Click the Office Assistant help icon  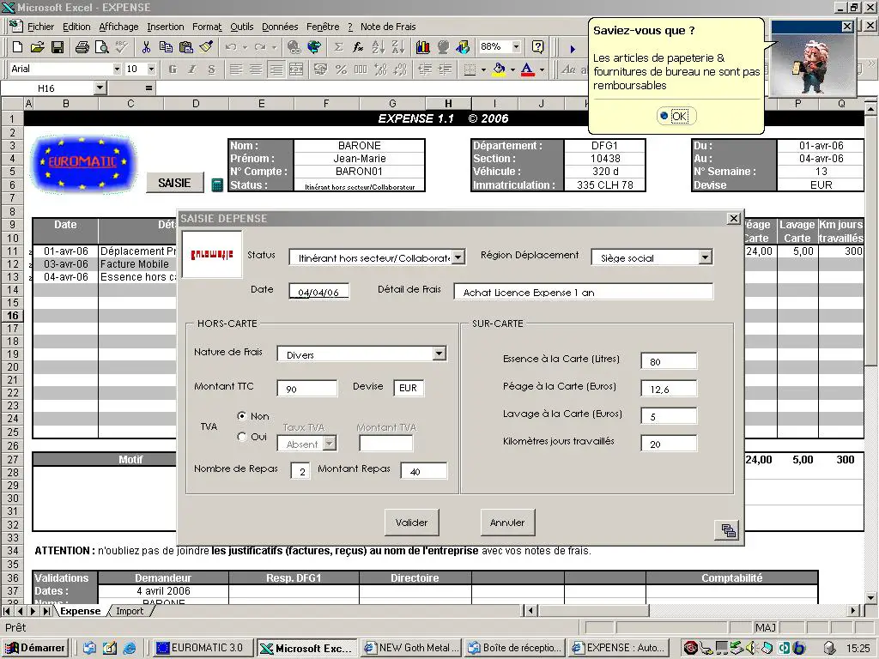537,47
